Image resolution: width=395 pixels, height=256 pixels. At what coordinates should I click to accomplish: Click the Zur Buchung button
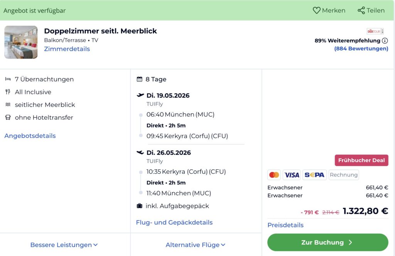[x=327, y=242]
